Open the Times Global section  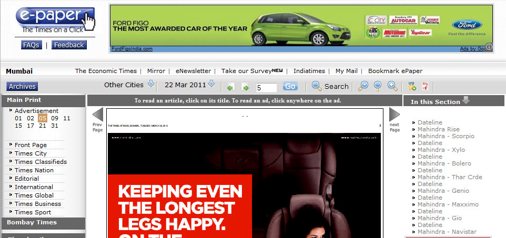click(34, 195)
